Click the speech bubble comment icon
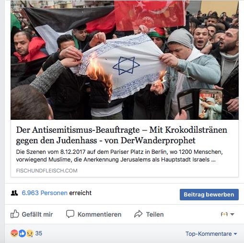244x243 pixels. click(70, 214)
